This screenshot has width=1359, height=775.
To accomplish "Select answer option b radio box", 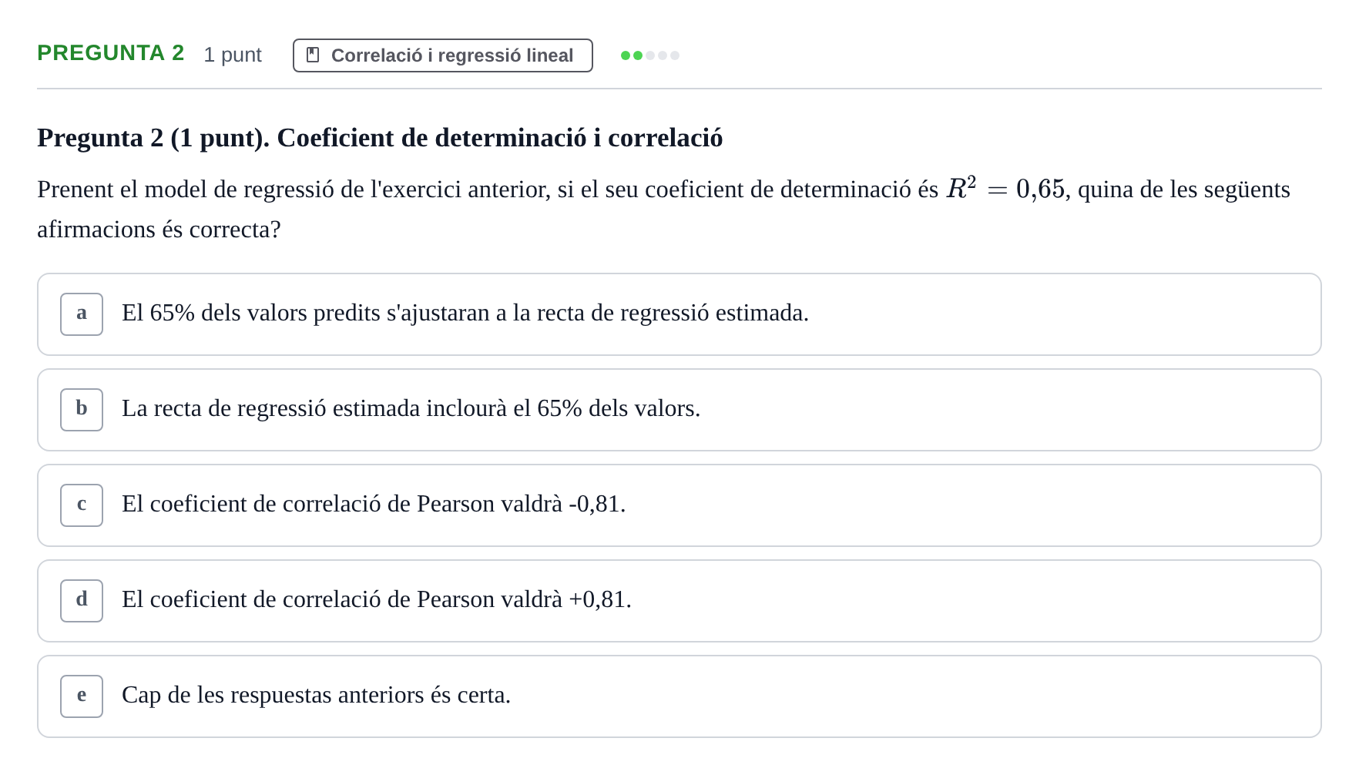I will point(82,410).
